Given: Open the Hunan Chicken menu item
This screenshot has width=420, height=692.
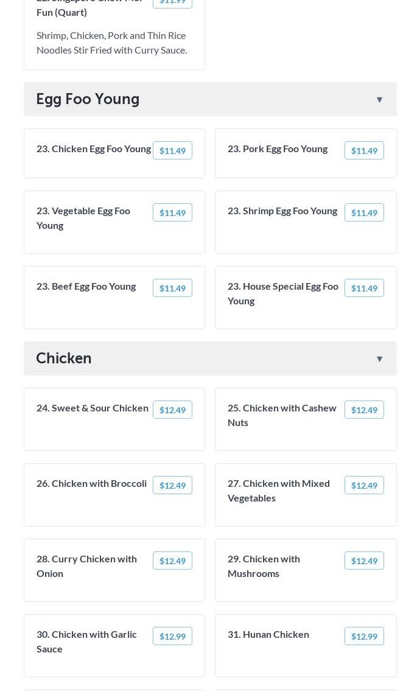Looking at the screenshot, I should coord(306,646).
